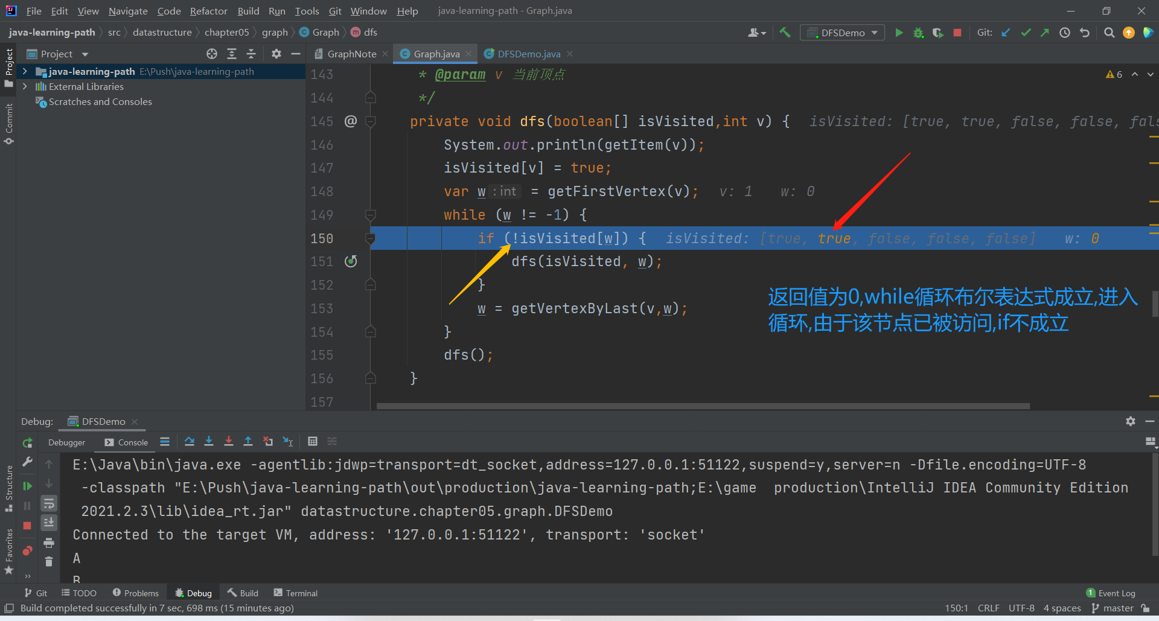Image resolution: width=1159 pixels, height=621 pixels.
Task: Open the TODO tool window
Action: pyautogui.click(x=79, y=593)
